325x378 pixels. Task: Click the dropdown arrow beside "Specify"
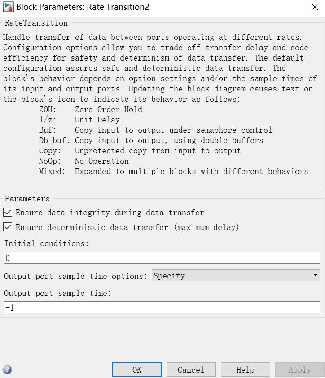(316, 275)
